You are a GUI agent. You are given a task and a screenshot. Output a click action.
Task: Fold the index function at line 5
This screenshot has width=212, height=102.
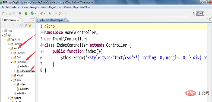click(x=43, y=51)
